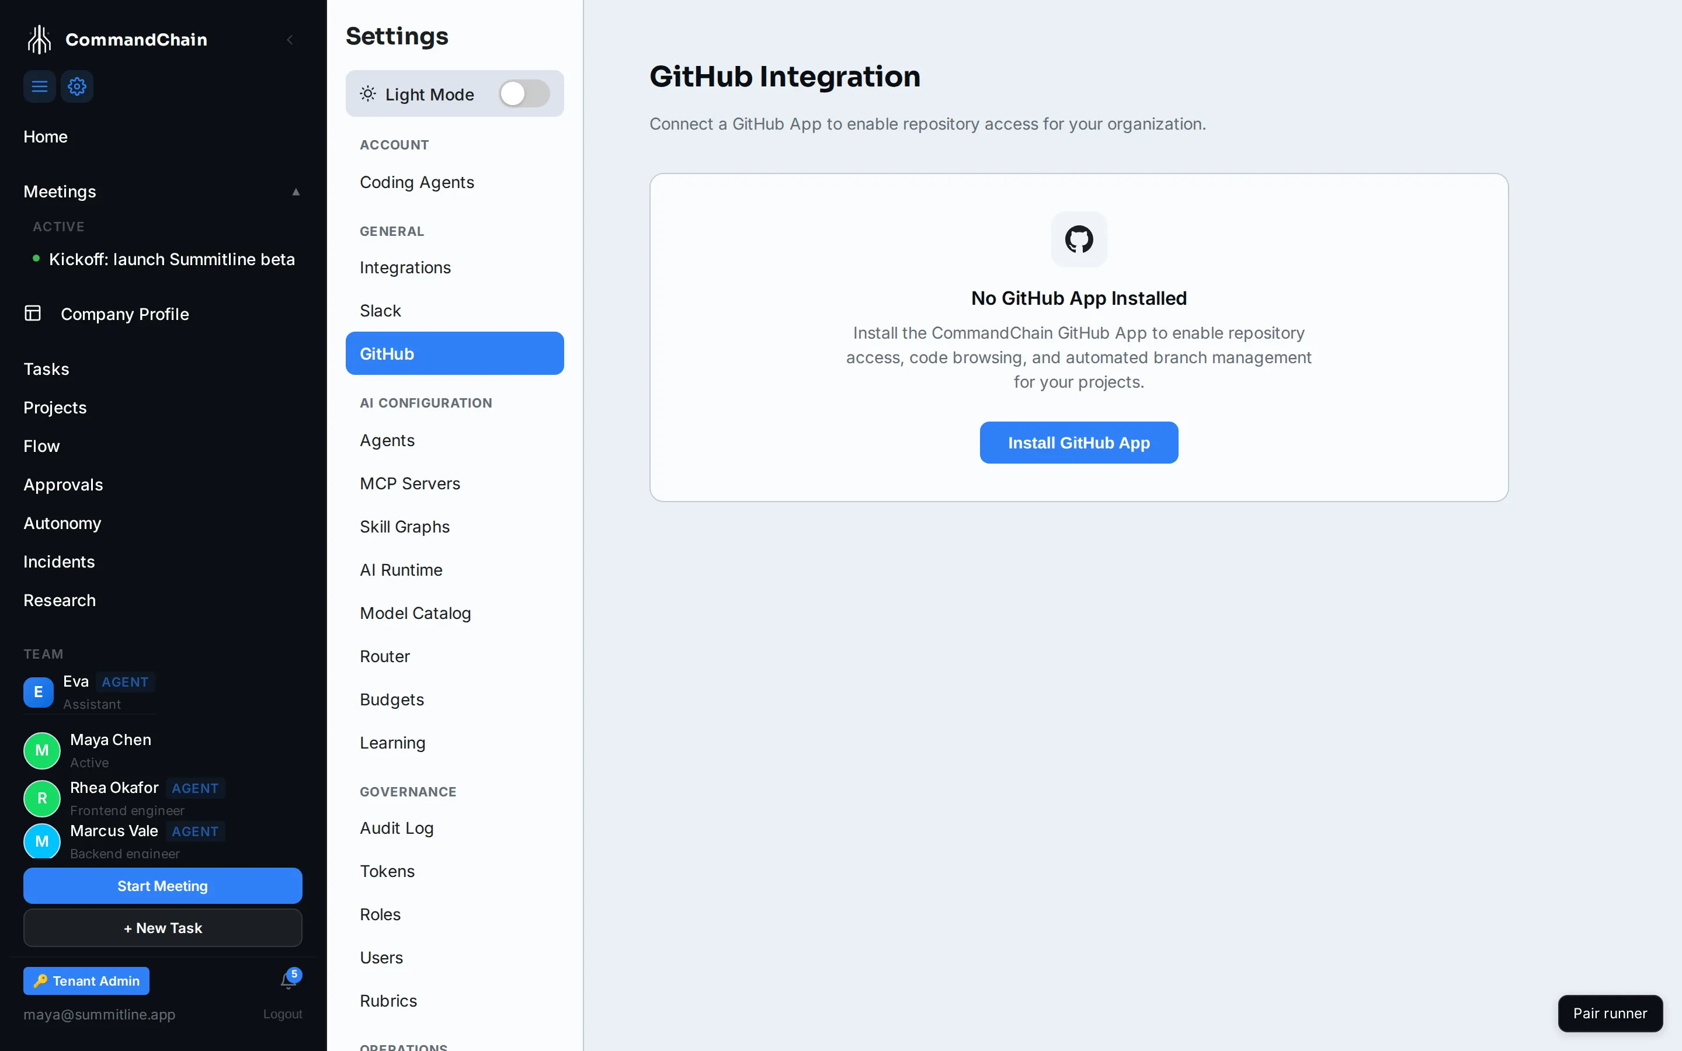Collapse the sidebar with the chevron
Screen dimensions: 1682x1051
click(290, 40)
